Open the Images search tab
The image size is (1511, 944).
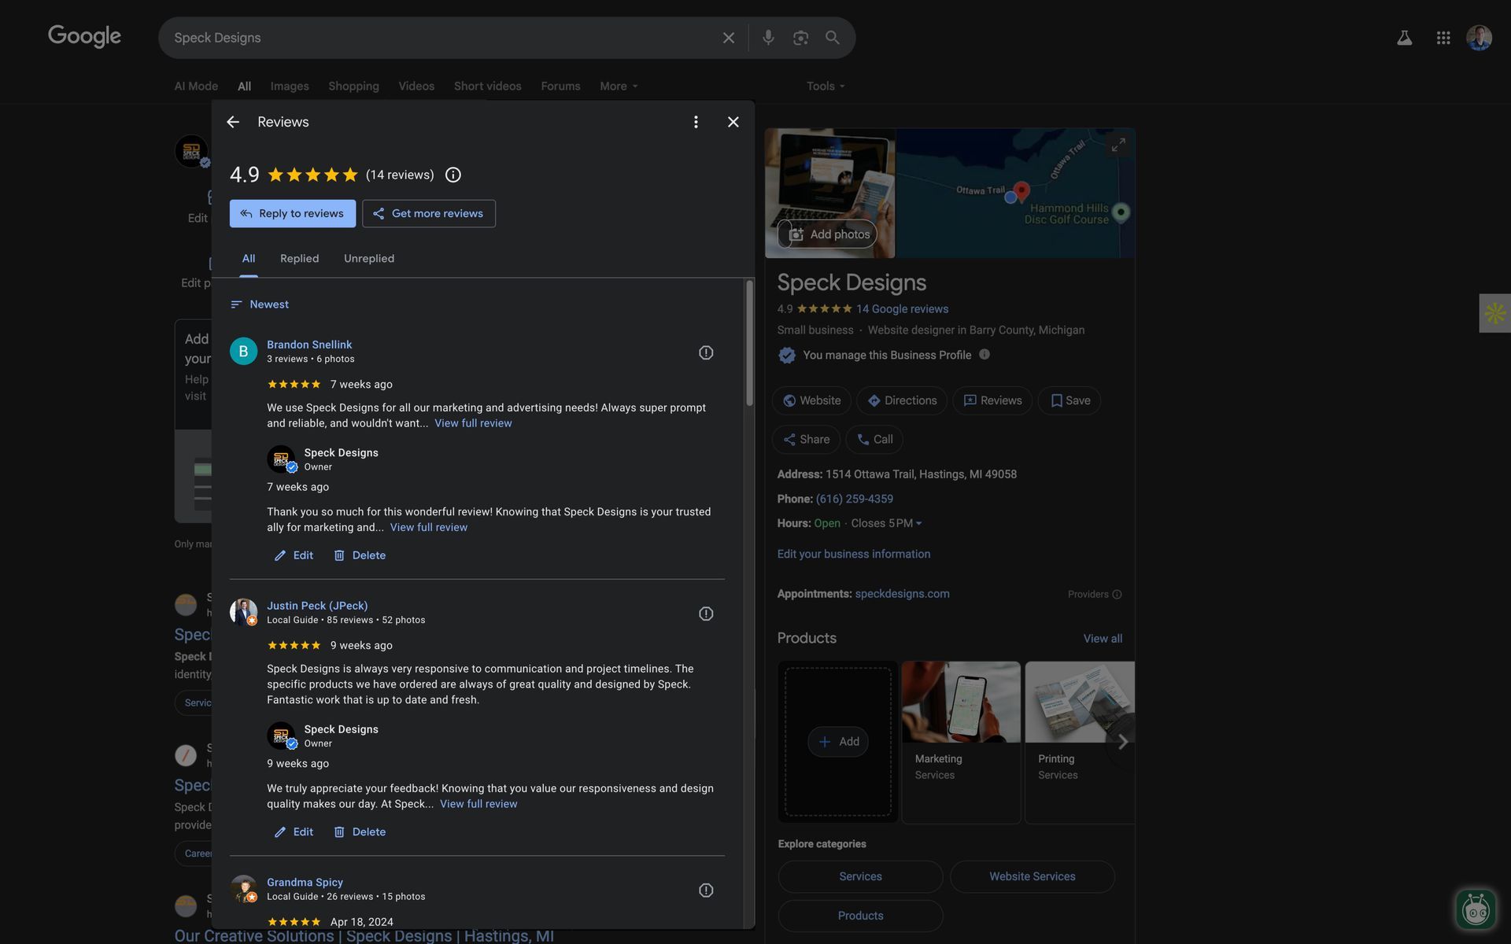tap(290, 87)
